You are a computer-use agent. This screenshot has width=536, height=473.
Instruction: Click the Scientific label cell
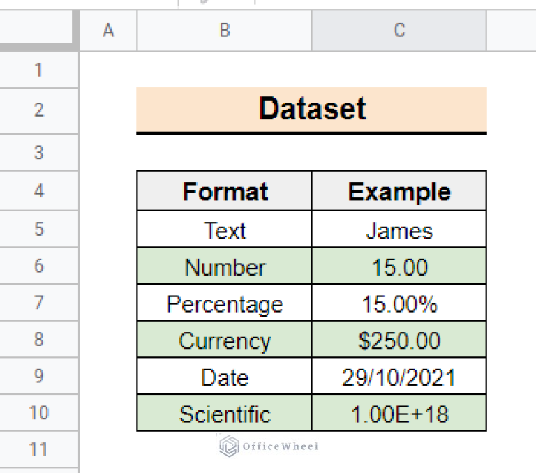(224, 414)
